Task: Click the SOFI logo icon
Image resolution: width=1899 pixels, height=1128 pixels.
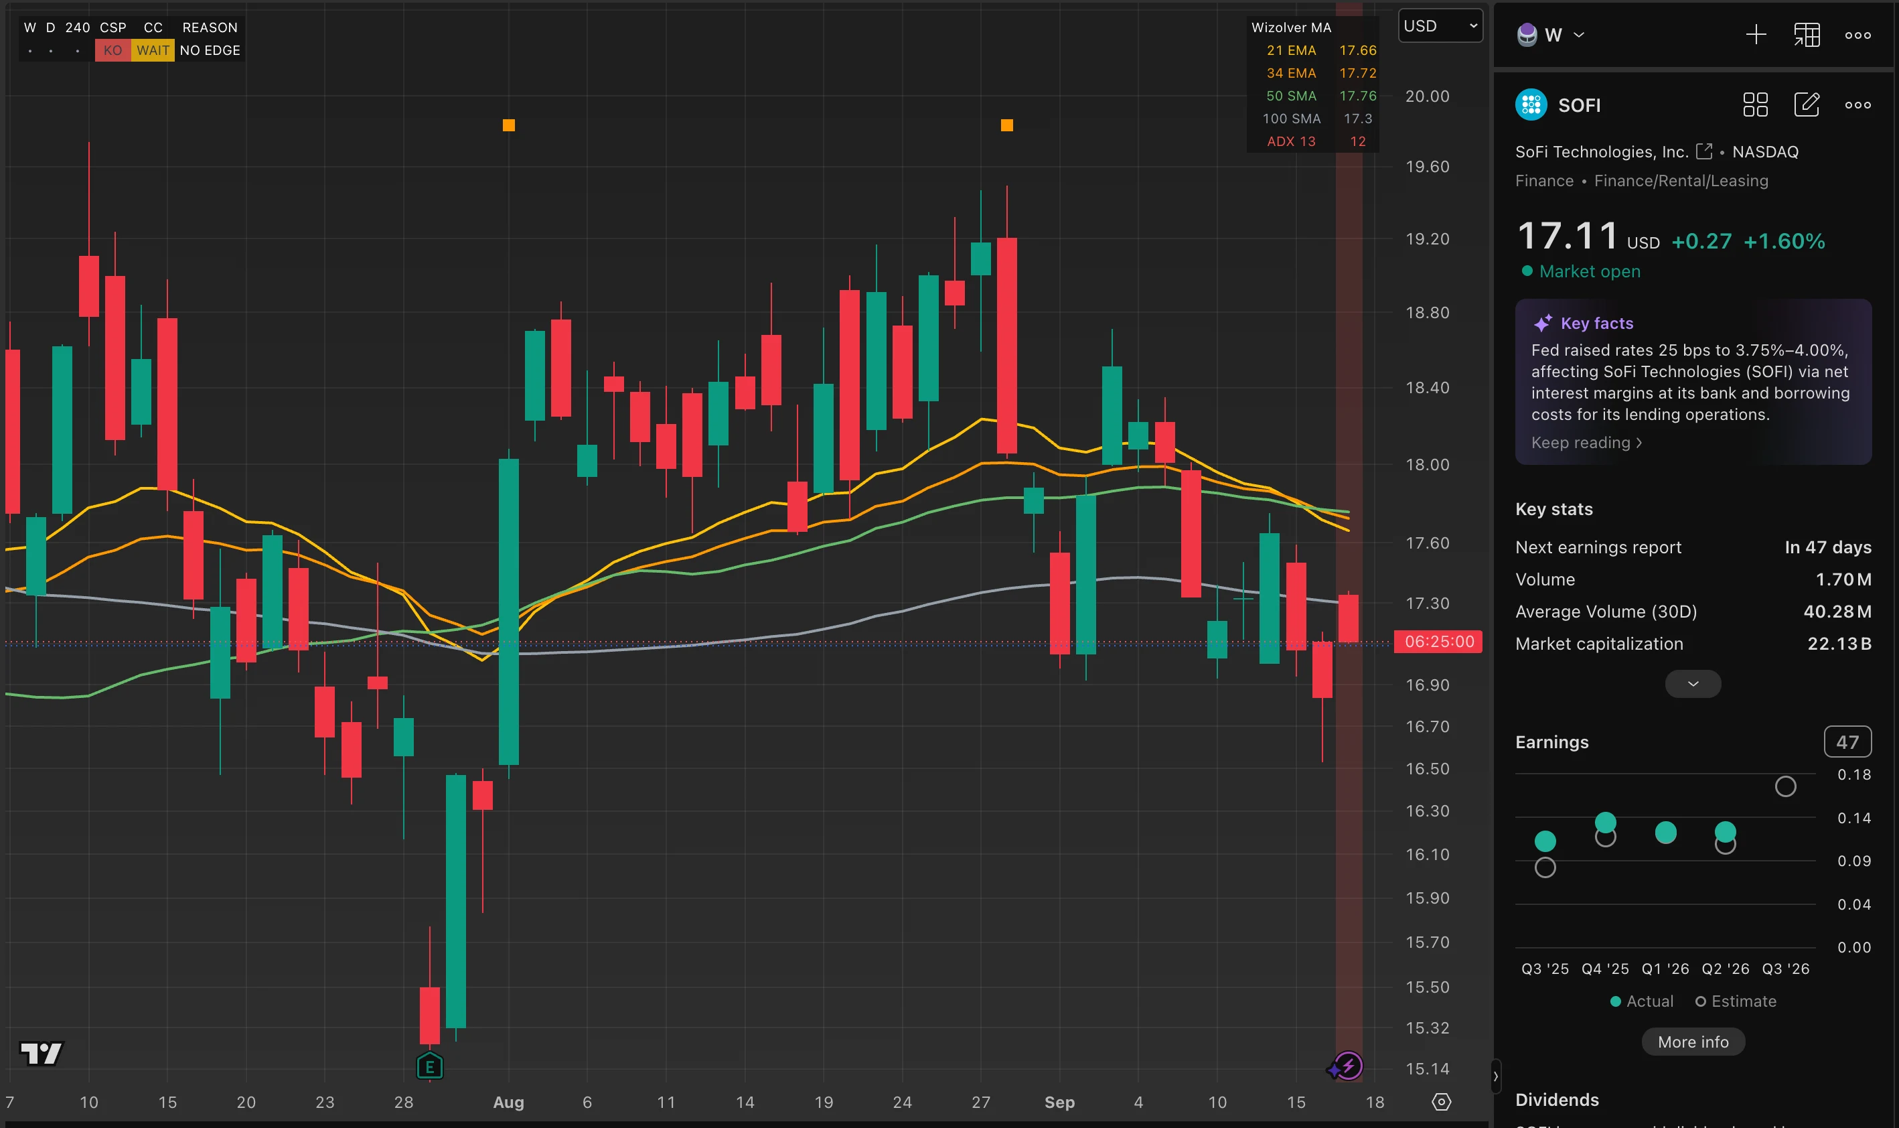Action: click(x=1531, y=105)
